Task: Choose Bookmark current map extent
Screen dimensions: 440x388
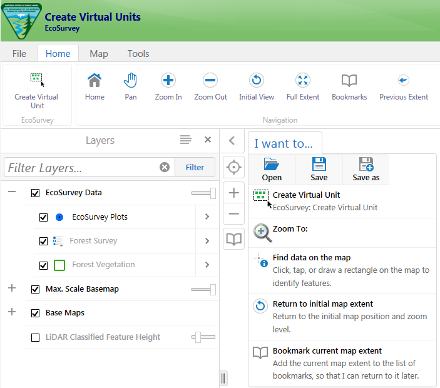Action: (x=342, y=364)
